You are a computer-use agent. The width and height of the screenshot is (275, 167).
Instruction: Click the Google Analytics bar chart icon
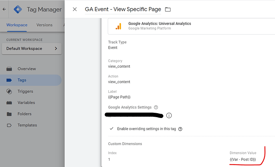click(x=118, y=26)
